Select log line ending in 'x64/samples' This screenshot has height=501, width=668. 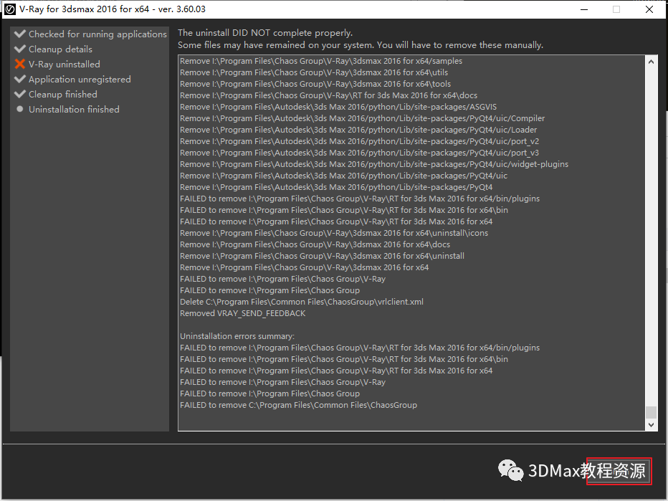tap(321, 61)
